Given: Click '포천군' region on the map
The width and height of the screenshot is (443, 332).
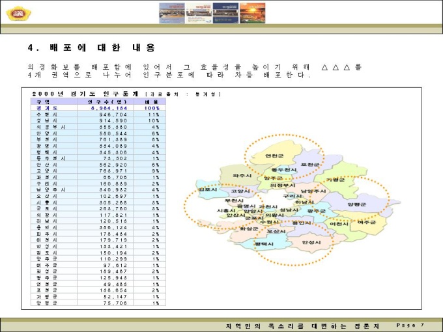Looking at the screenshot, I should coord(310,164).
